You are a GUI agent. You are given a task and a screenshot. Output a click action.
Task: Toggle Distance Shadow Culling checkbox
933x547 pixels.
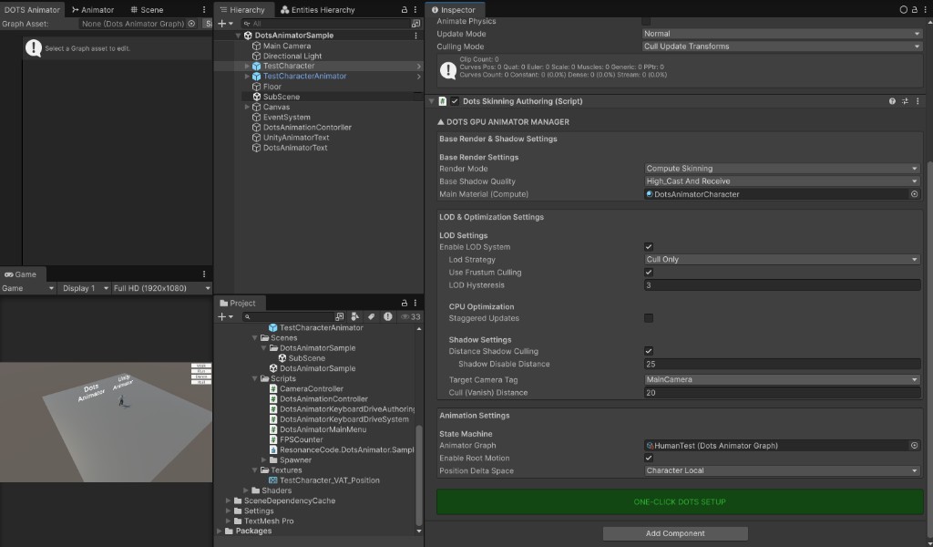(649, 351)
